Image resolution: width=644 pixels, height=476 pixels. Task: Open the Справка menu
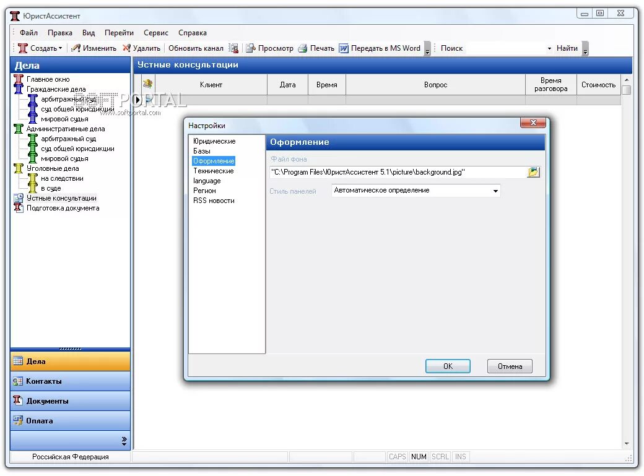pos(192,33)
